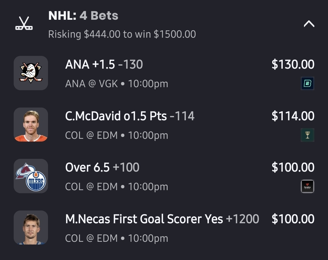Viewport: 328px width, 260px height.
Task: Open Connor McDavid's player photo
Action: (x=31, y=125)
